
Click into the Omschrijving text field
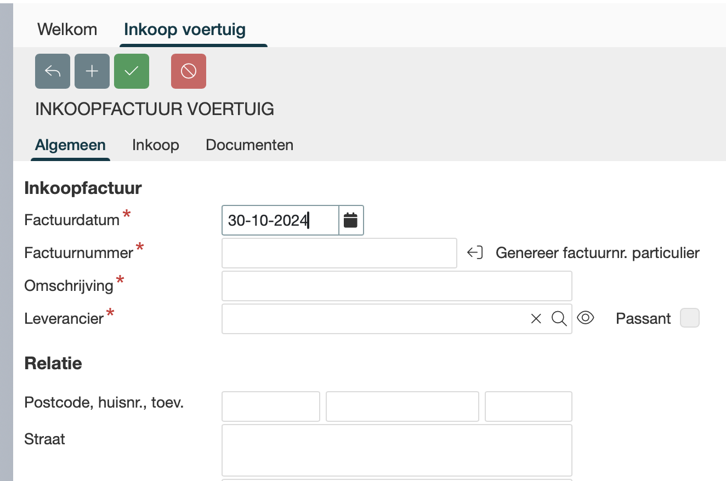396,286
